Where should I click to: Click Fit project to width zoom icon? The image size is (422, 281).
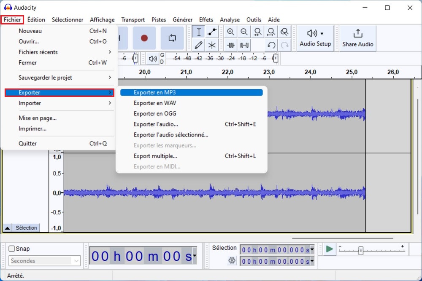tap(271, 32)
